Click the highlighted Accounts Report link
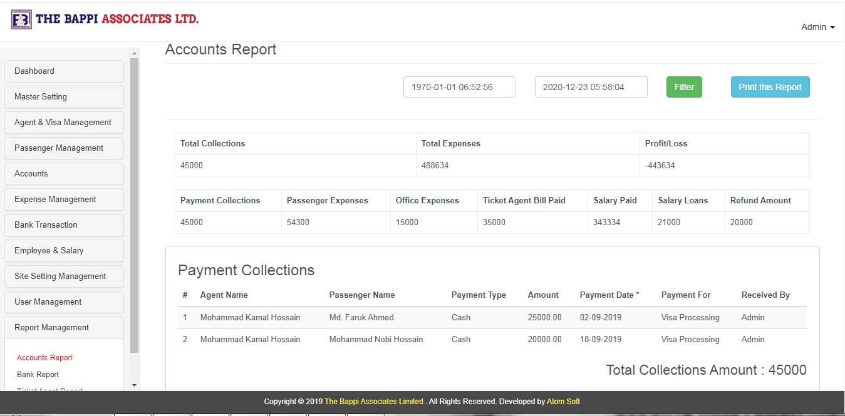The image size is (845, 416). 44,357
